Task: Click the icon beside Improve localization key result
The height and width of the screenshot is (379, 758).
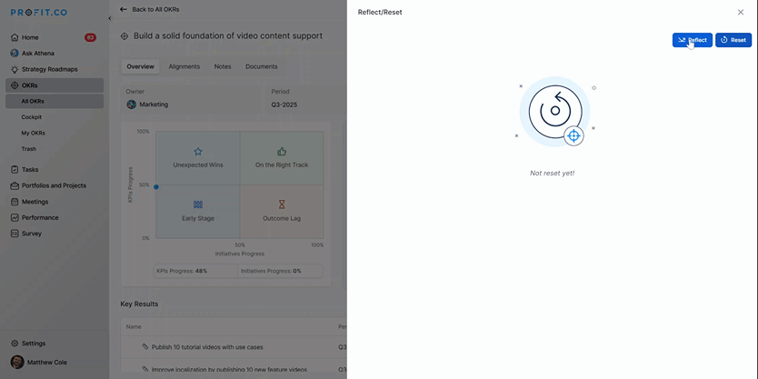Action: point(145,369)
